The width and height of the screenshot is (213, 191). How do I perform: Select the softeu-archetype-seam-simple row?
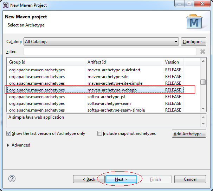coord(95,109)
